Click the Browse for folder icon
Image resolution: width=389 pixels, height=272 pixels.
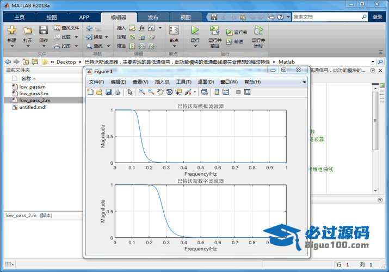(x=35, y=61)
